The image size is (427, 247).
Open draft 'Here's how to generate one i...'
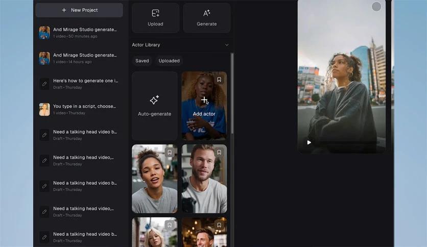click(79, 84)
